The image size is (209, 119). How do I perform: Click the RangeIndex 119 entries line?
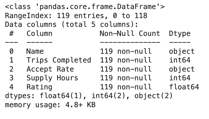(x=76, y=16)
